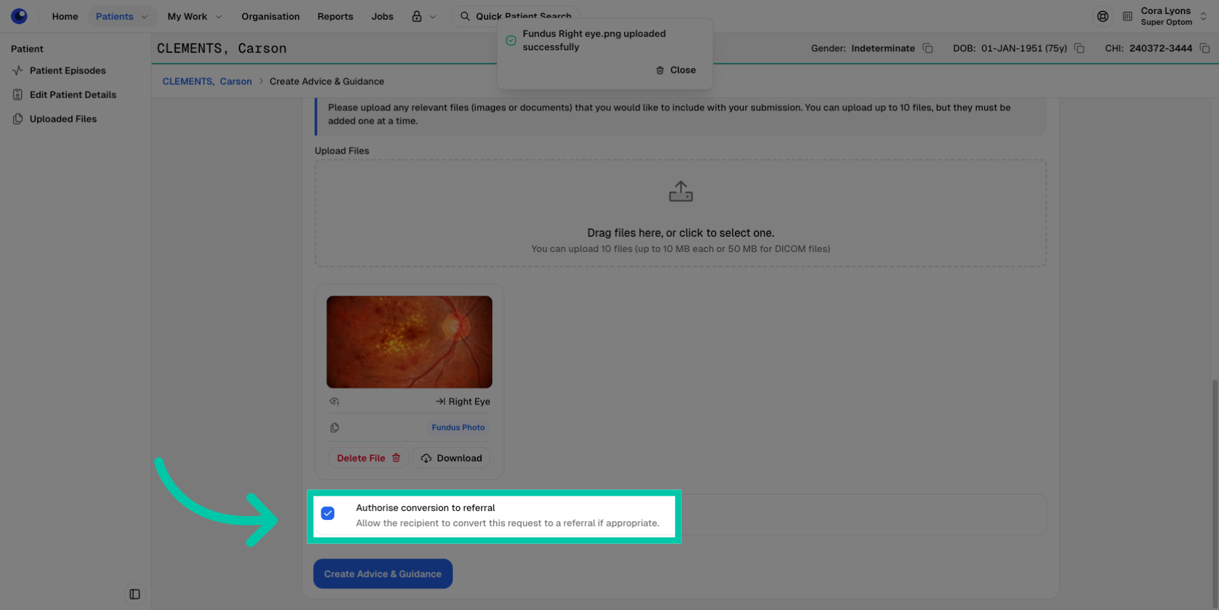Image resolution: width=1219 pixels, height=610 pixels.
Task: Click the CHI number 240372-3444
Action: tap(1161, 48)
